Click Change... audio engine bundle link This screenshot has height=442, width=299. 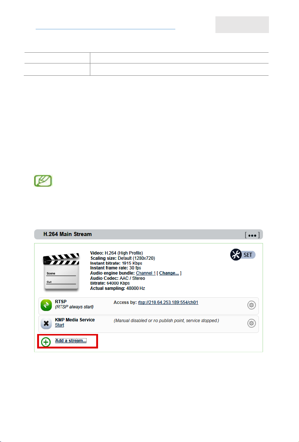169,273
